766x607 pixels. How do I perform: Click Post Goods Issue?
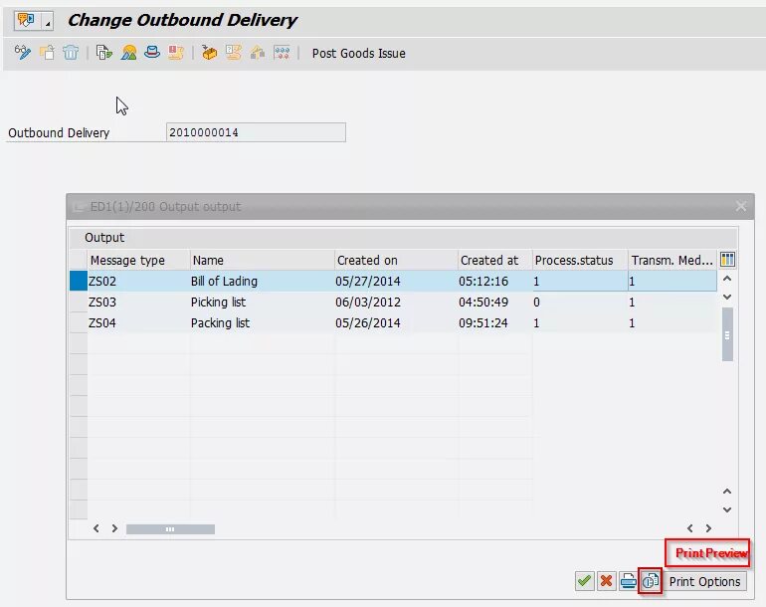[358, 54]
